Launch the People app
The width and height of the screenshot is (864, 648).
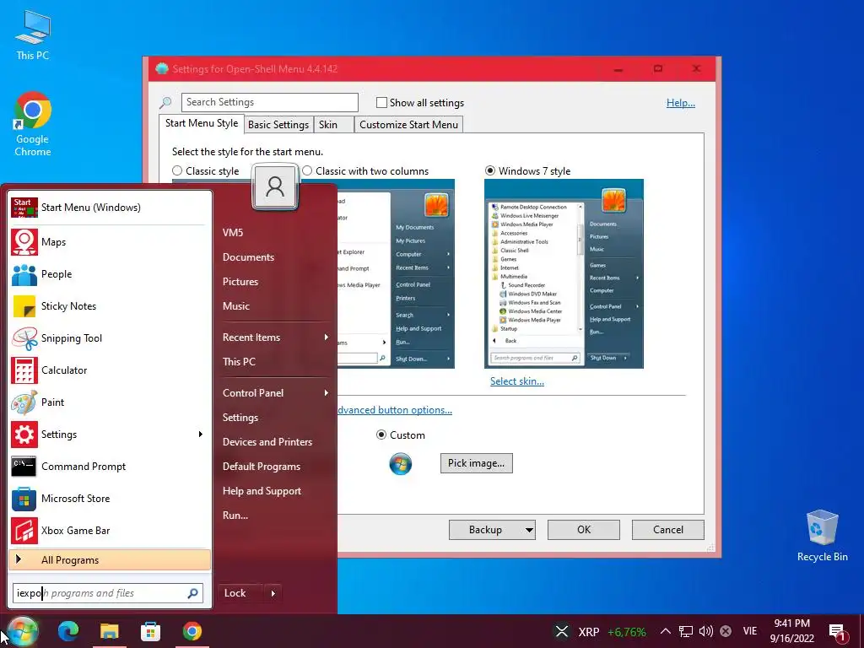tap(109, 274)
